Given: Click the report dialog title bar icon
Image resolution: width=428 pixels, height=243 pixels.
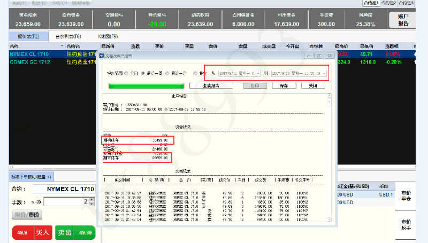Looking at the screenshot, I should click(102, 56).
